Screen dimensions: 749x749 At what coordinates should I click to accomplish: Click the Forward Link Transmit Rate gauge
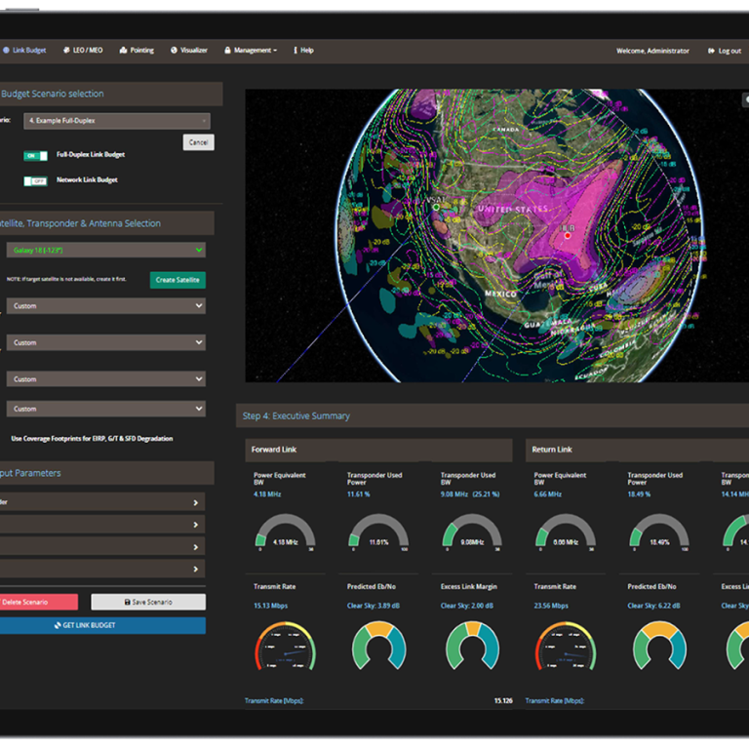284,647
